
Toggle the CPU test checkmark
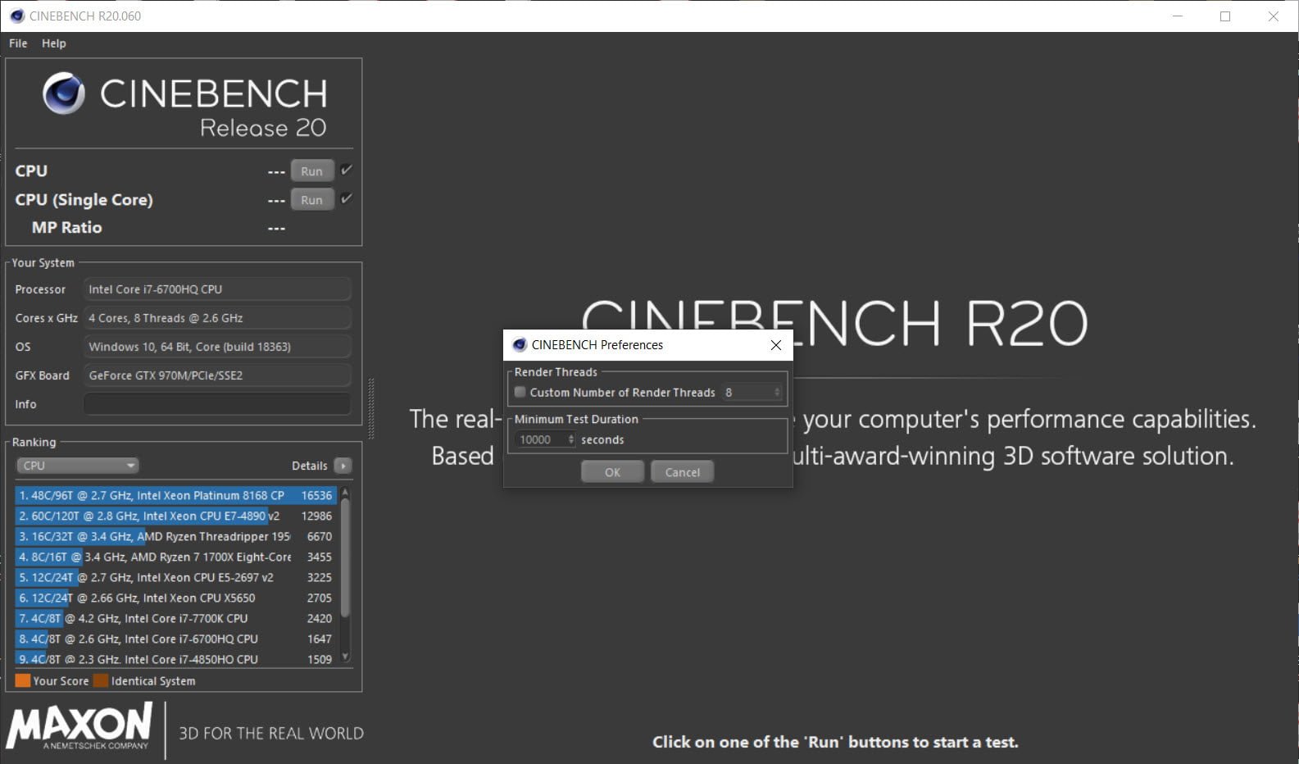coord(347,171)
